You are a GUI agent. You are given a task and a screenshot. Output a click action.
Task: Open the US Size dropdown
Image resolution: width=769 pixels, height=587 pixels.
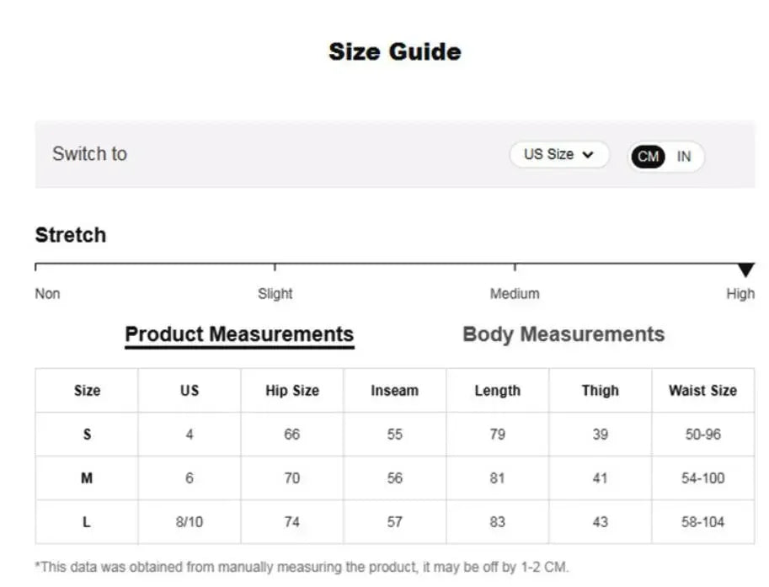pyautogui.click(x=558, y=155)
